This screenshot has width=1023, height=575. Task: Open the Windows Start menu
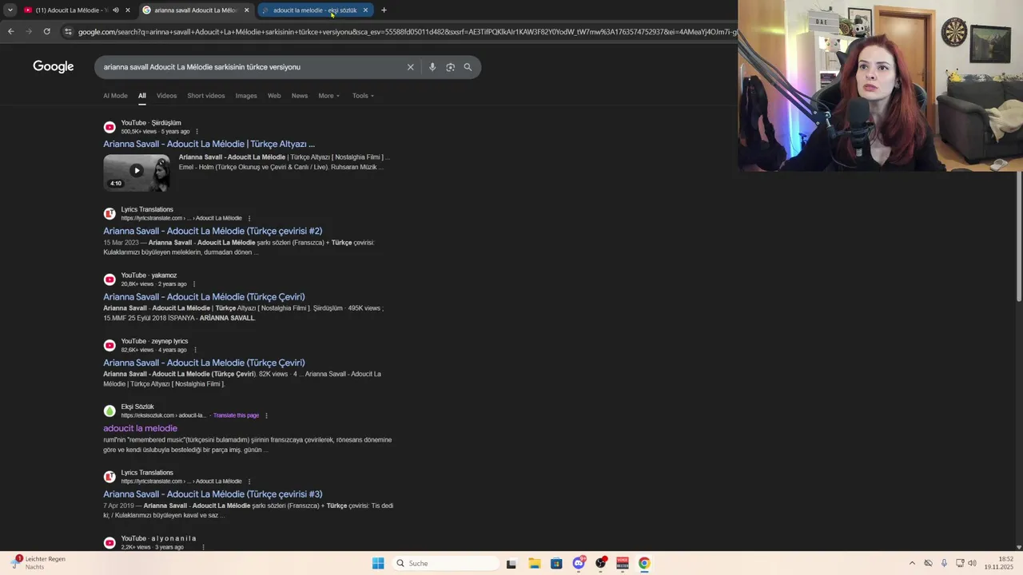pos(378,563)
